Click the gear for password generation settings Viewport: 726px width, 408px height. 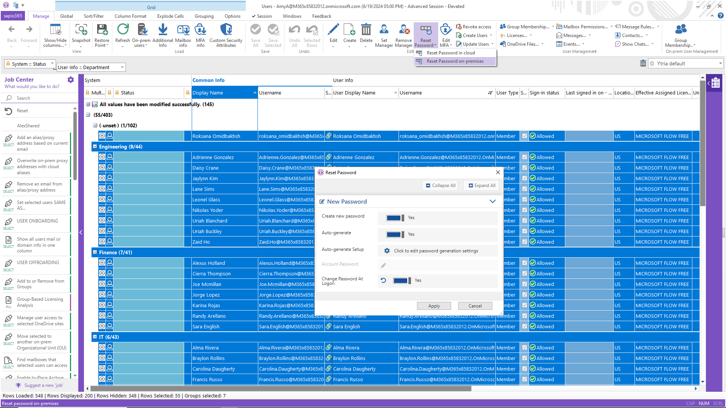coord(387,251)
